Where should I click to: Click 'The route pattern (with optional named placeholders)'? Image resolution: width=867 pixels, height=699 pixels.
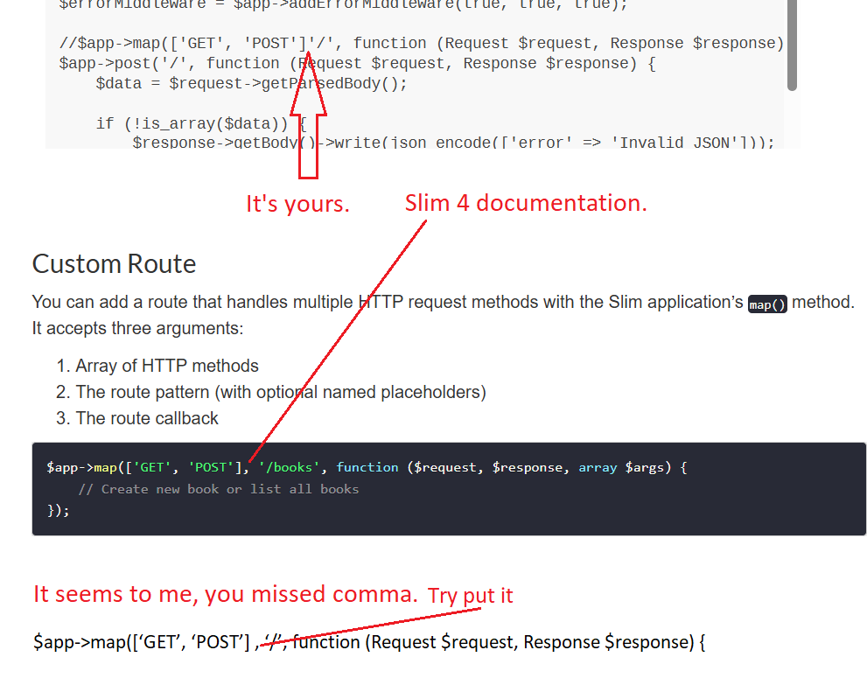(281, 392)
